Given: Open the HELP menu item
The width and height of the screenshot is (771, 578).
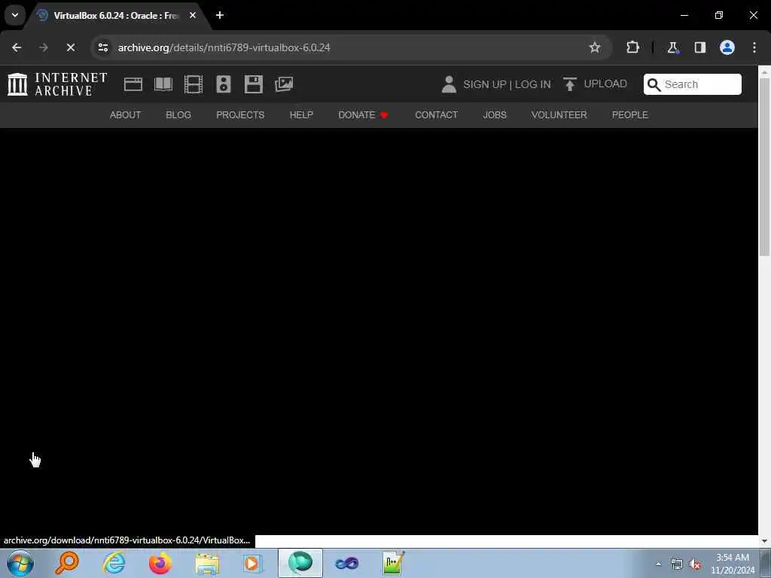Looking at the screenshot, I should 301,115.
